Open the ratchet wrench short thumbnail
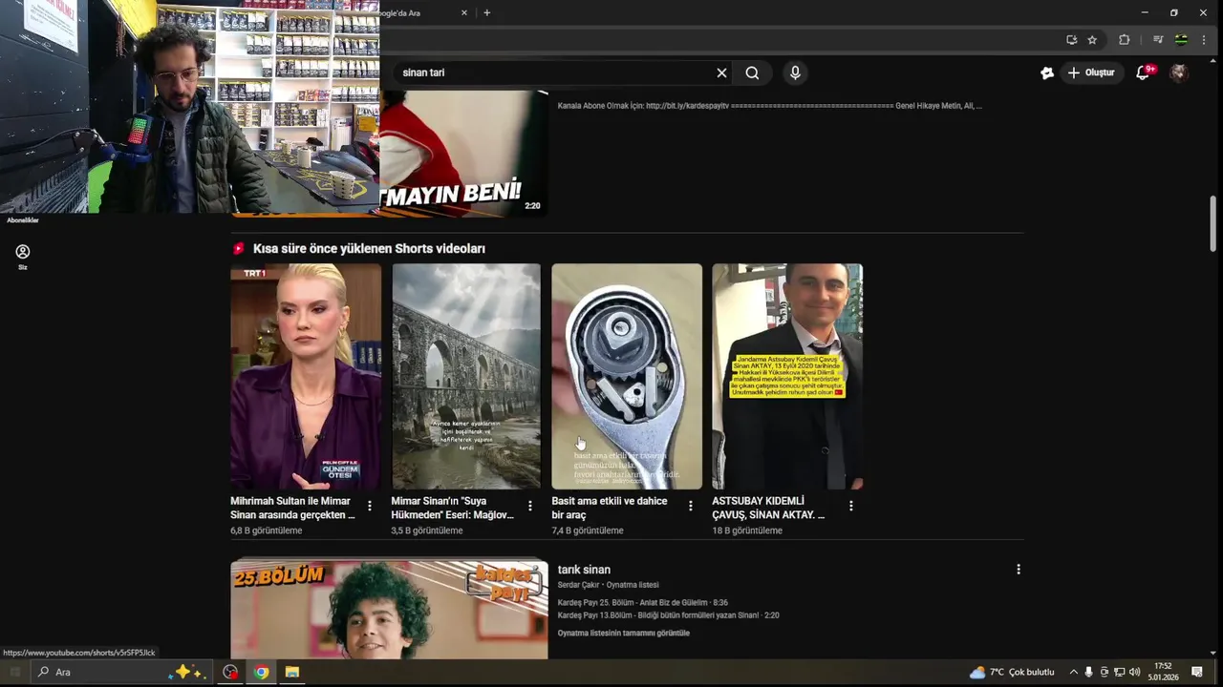Image resolution: width=1223 pixels, height=687 pixels. tap(627, 376)
